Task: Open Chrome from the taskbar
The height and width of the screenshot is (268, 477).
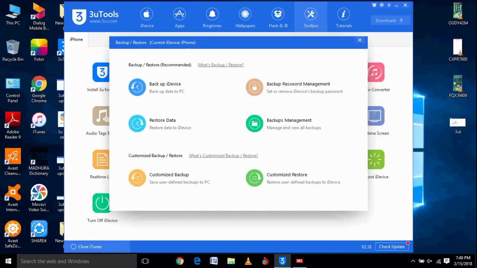Action: pyautogui.click(x=180, y=261)
